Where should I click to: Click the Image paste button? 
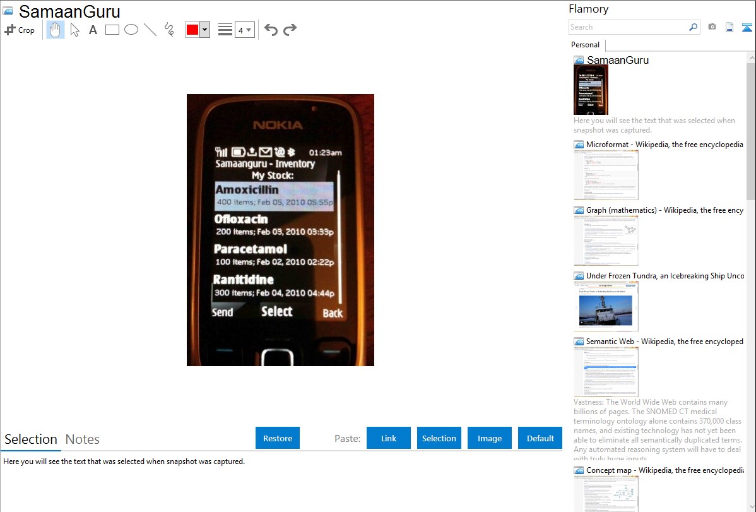click(490, 438)
